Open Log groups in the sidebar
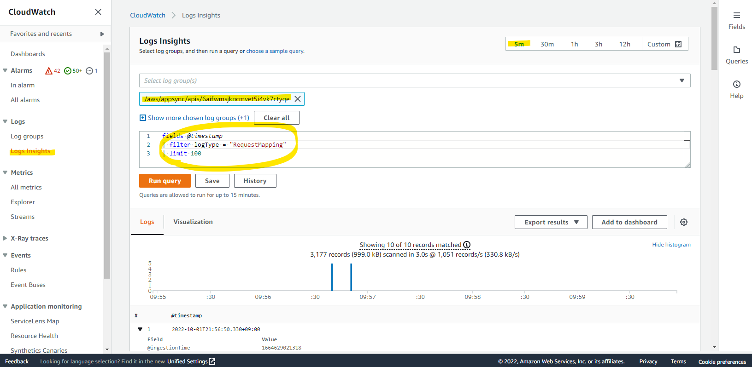Image resolution: width=752 pixels, height=367 pixels. 27,136
